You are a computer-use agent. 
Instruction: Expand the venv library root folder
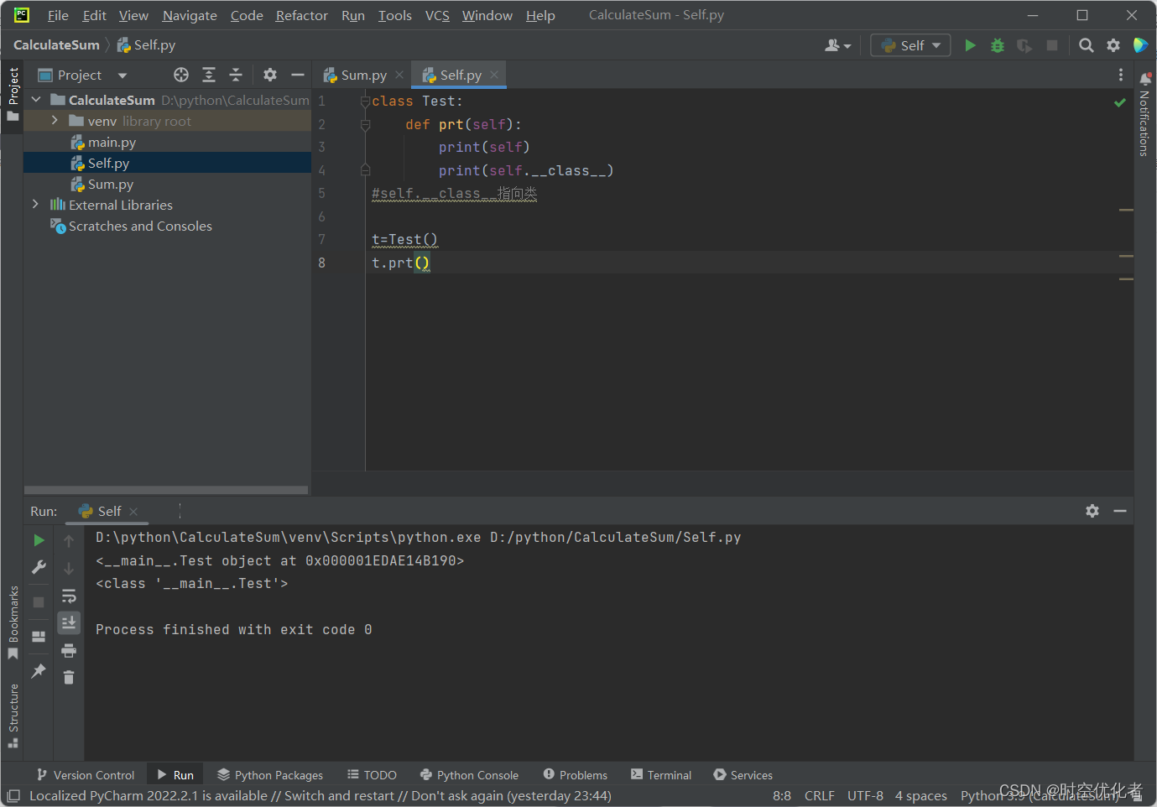click(x=55, y=121)
